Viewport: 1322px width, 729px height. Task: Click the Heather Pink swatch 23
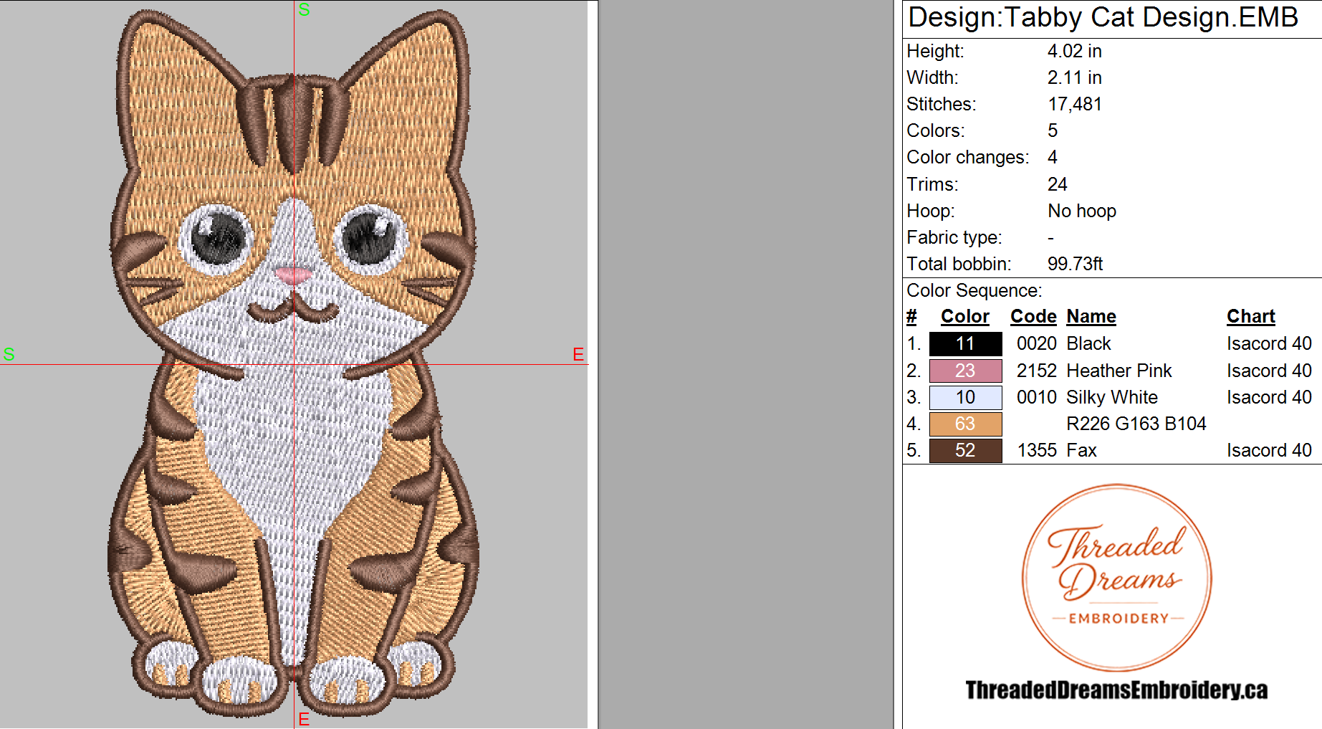[965, 371]
